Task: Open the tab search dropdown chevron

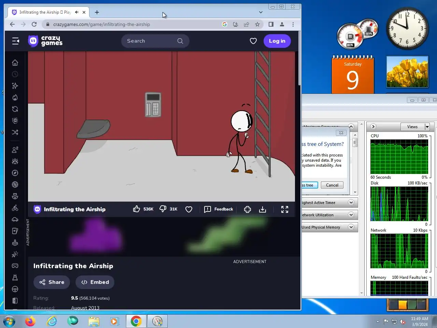Action: 261,12
